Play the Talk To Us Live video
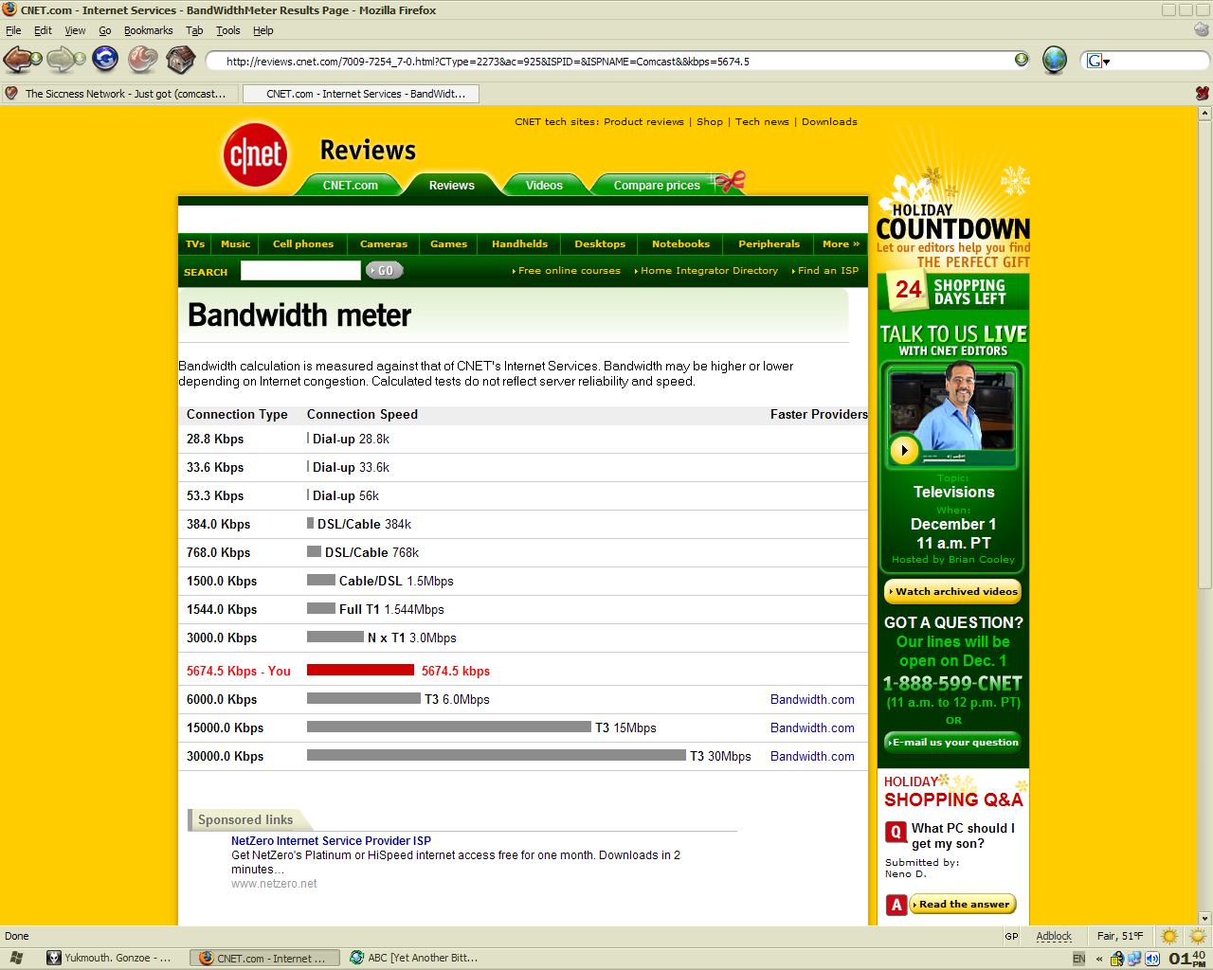 point(904,450)
